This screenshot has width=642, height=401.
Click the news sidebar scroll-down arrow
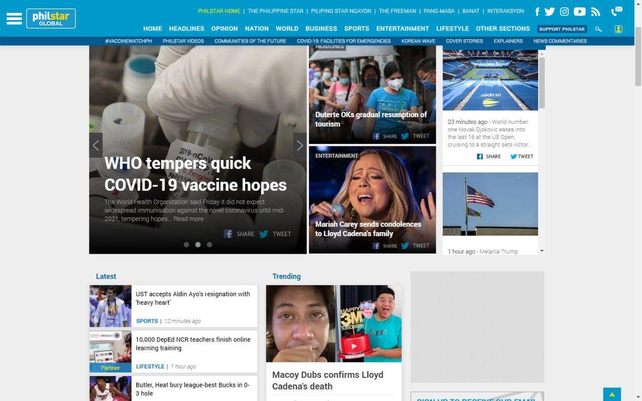tap(542, 251)
